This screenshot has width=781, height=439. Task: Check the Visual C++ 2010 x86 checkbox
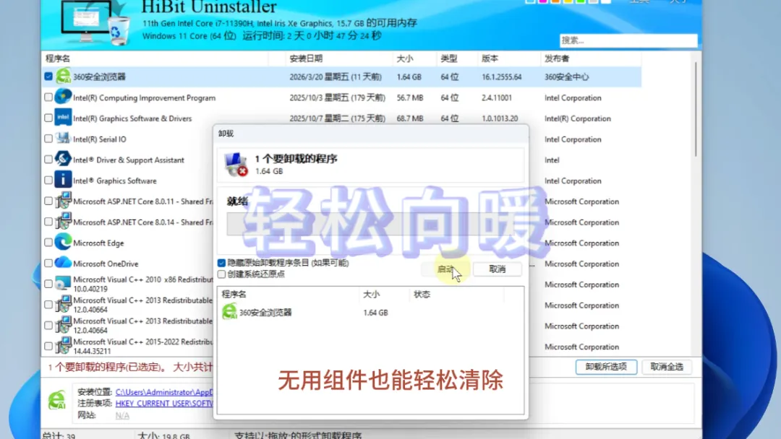tap(48, 284)
